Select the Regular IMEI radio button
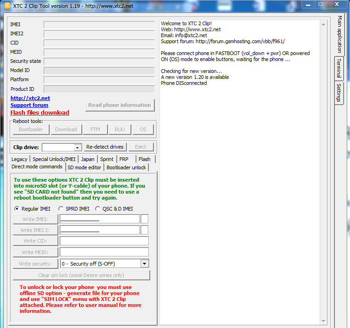This screenshot has height=328, width=350. click(x=17, y=209)
